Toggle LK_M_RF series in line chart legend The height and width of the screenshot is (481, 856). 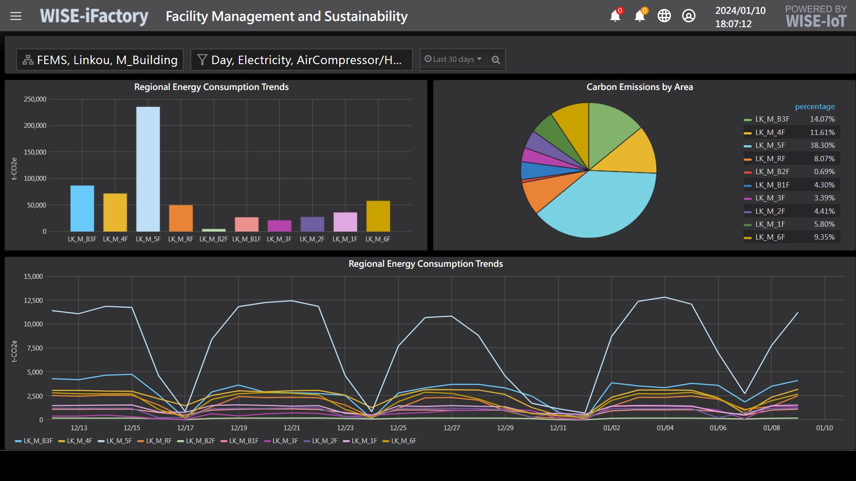tap(155, 441)
